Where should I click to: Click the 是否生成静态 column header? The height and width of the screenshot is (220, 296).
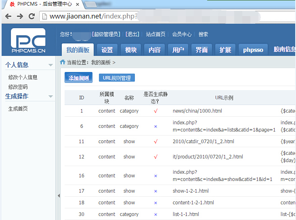click(155, 98)
